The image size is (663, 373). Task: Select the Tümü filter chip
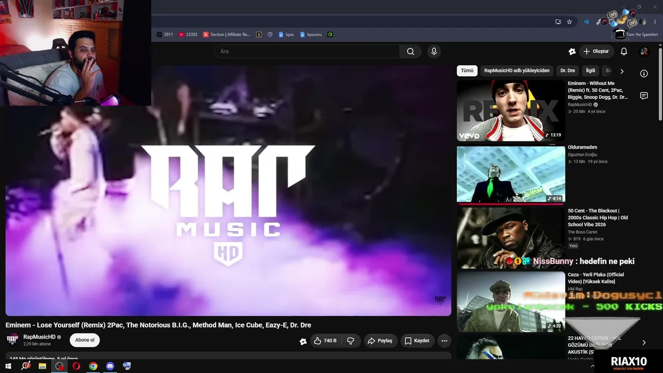tap(467, 71)
